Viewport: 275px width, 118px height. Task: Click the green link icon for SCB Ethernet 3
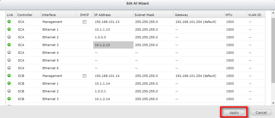click(x=9, y=99)
